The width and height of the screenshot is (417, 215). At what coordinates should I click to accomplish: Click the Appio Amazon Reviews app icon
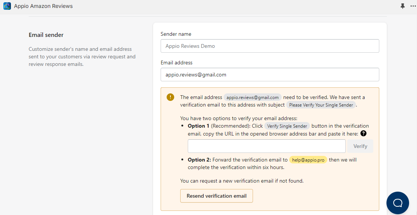7,6
